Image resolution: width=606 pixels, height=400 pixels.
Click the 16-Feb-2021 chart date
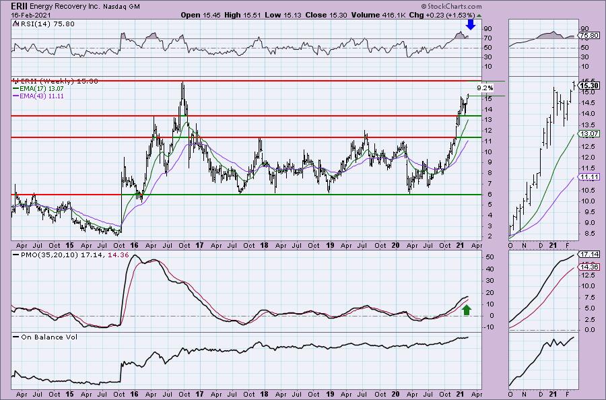click(30, 15)
